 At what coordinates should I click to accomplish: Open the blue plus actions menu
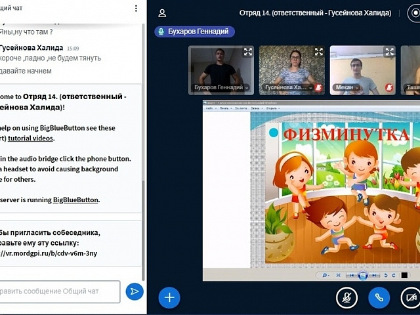click(x=169, y=297)
